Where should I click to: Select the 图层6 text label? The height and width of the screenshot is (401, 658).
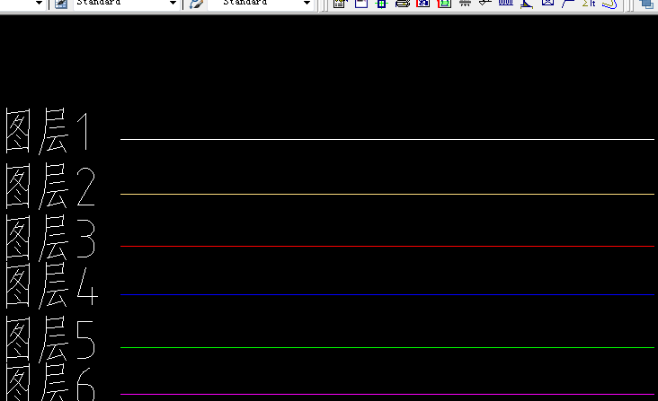coord(50,382)
